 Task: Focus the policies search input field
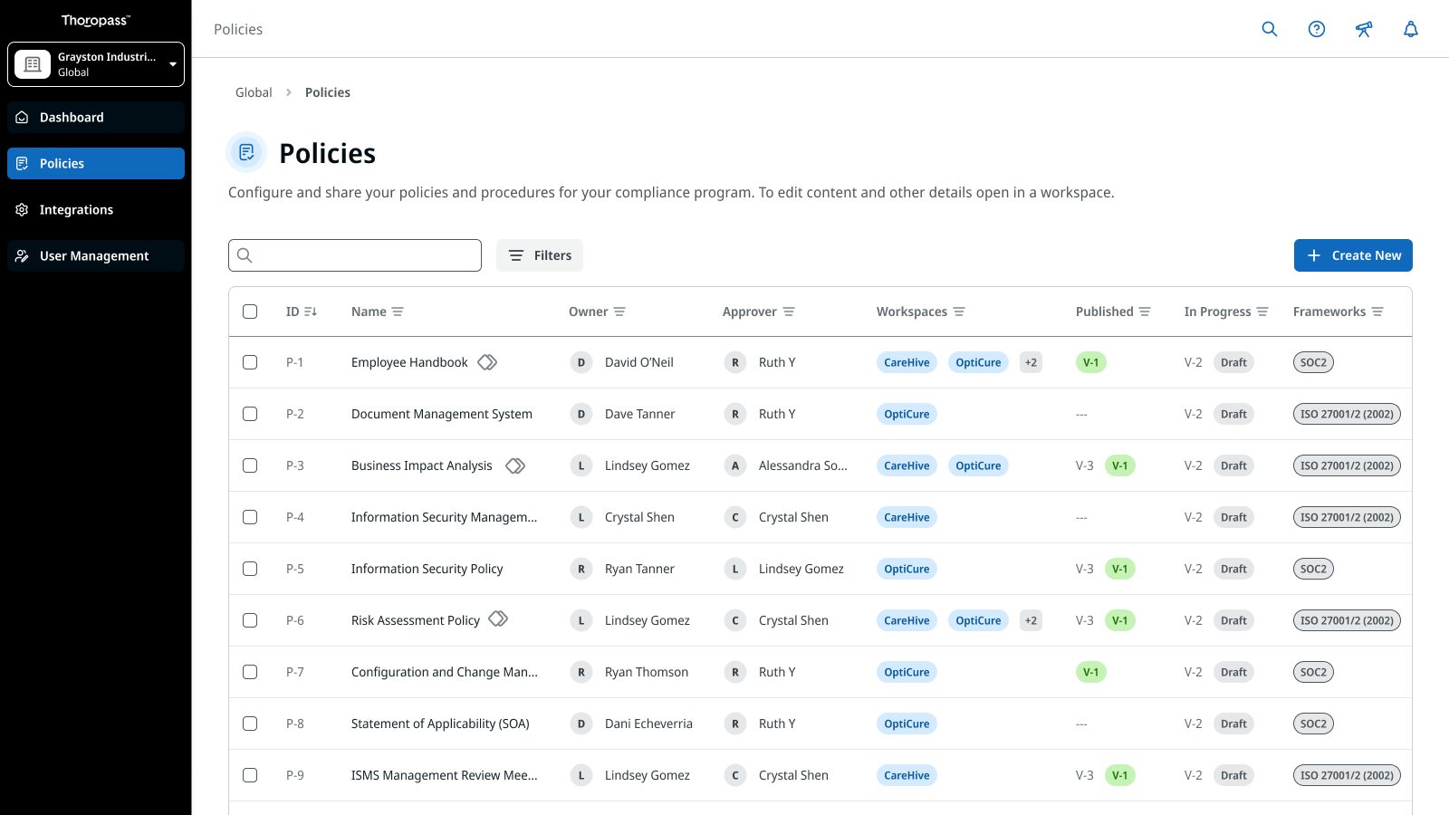coord(364,255)
